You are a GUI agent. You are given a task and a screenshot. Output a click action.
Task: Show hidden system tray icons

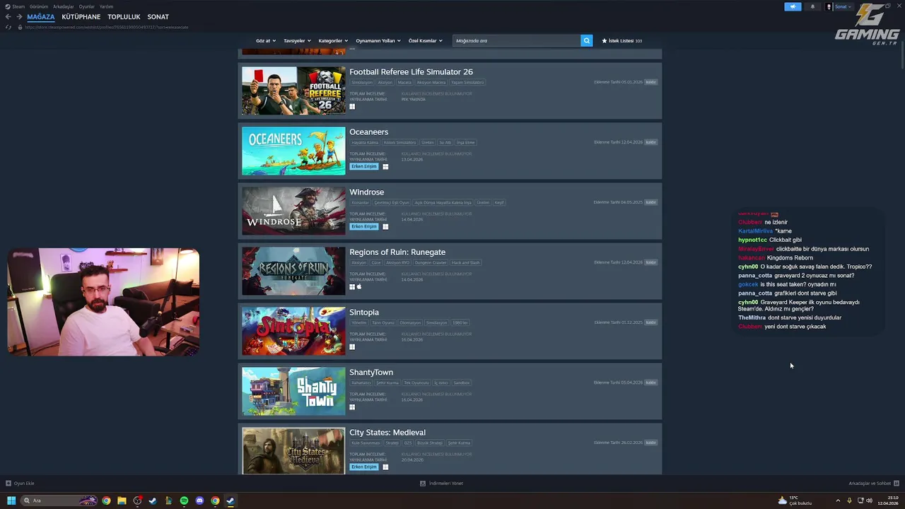pos(838,501)
